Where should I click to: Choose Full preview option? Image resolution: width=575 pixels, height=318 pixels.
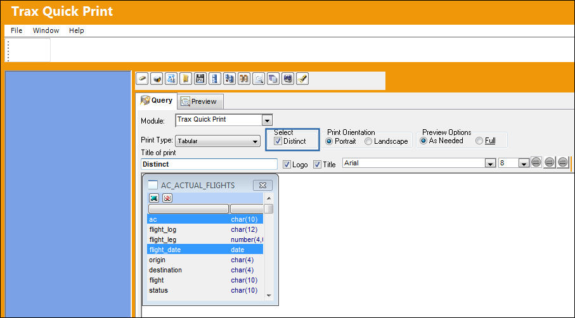coord(479,141)
